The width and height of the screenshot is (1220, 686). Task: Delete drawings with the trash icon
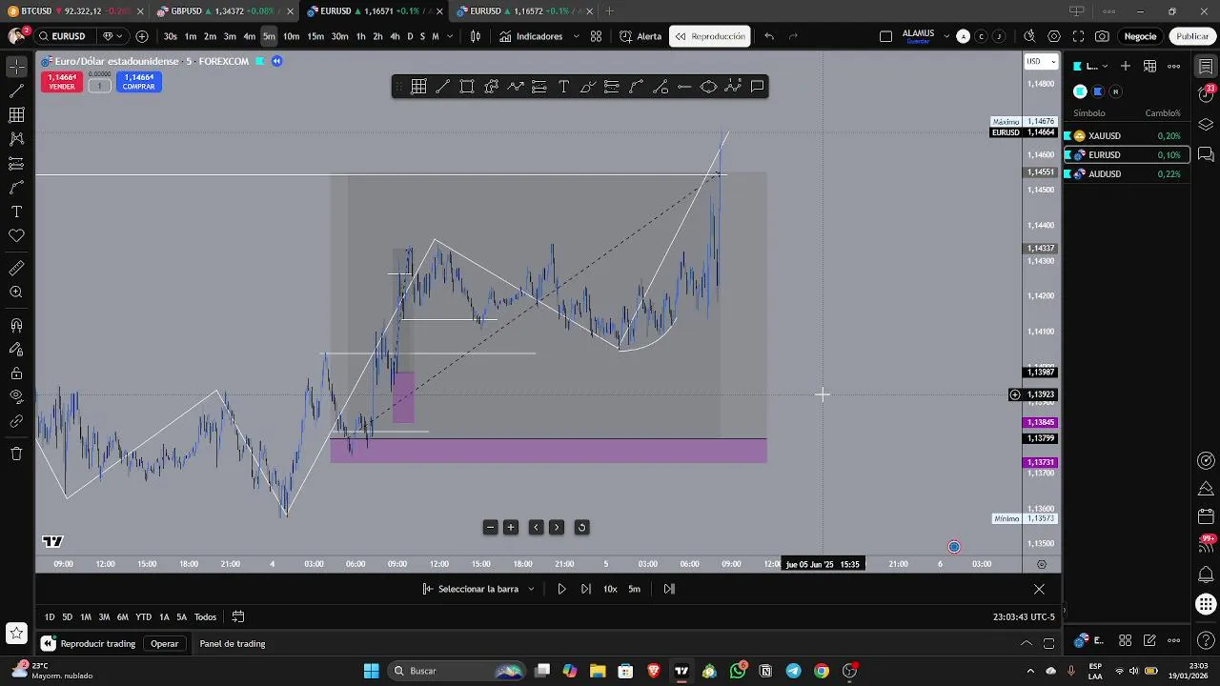pyautogui.click(x=16, y=454)
